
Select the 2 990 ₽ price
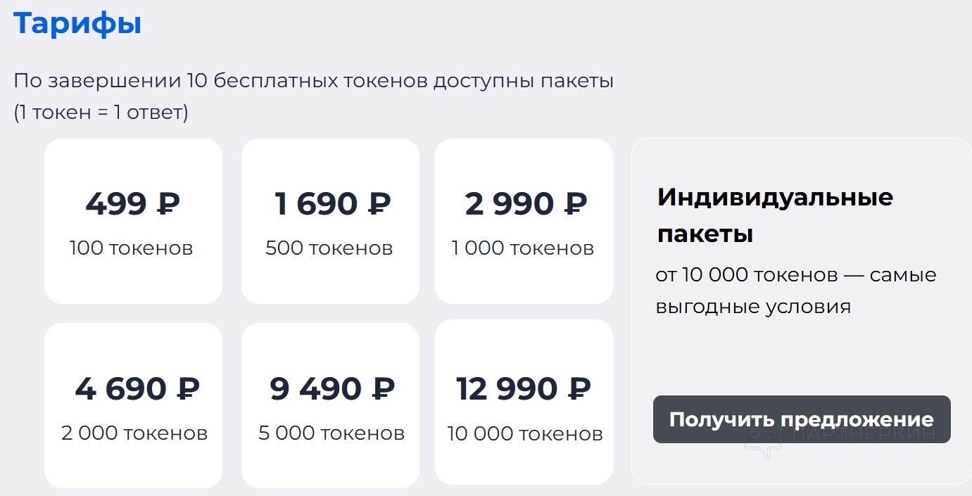coord(525,204)
